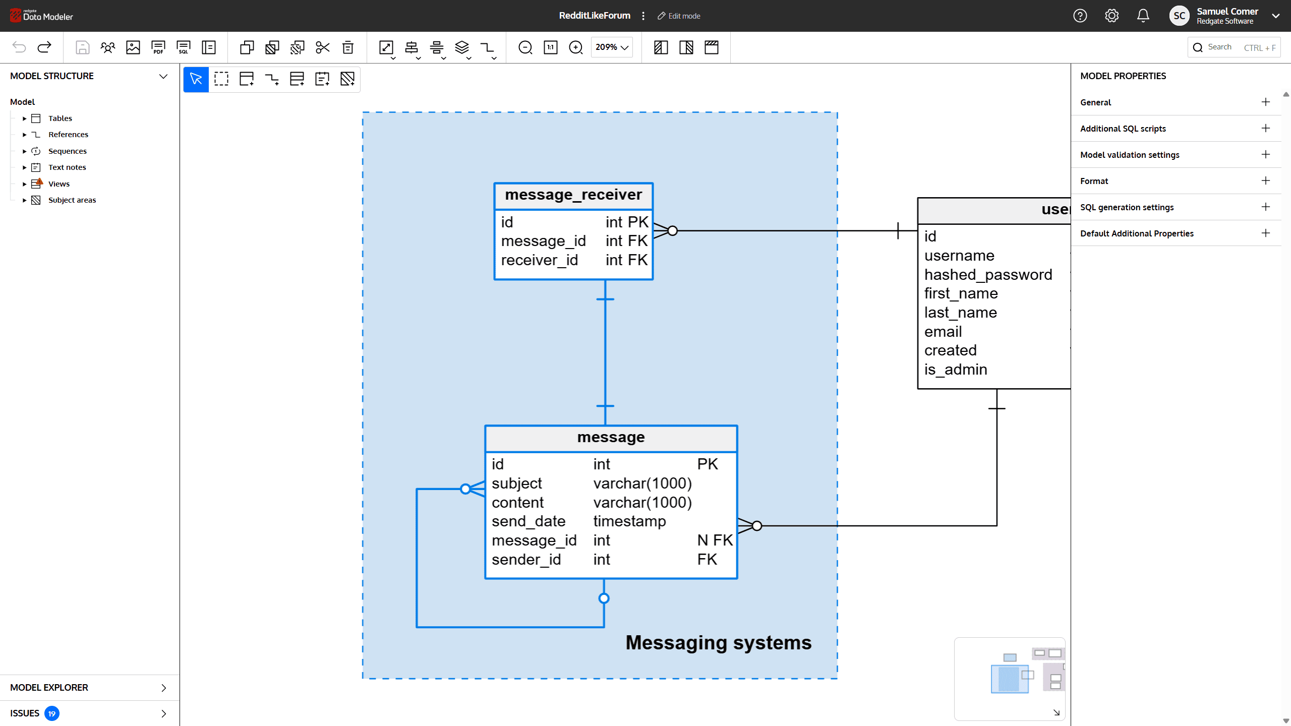1291x726 pixels.
Task: Select the message_receiver table header
Action: click(x=573, y=195)
